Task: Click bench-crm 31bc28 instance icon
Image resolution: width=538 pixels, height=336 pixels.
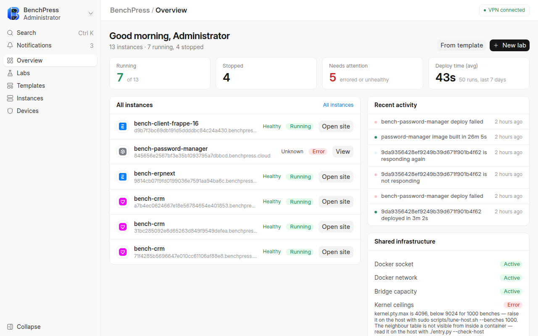Action: coord(123,227)
